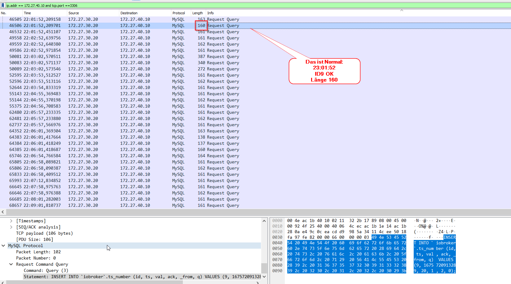
Task: Select packet 65805 in the list
Action: pos(255,162)
